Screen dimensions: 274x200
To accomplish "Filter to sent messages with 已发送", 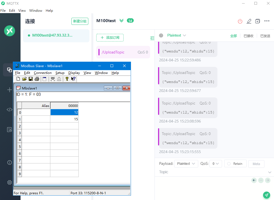I will [x=265, y=36].
